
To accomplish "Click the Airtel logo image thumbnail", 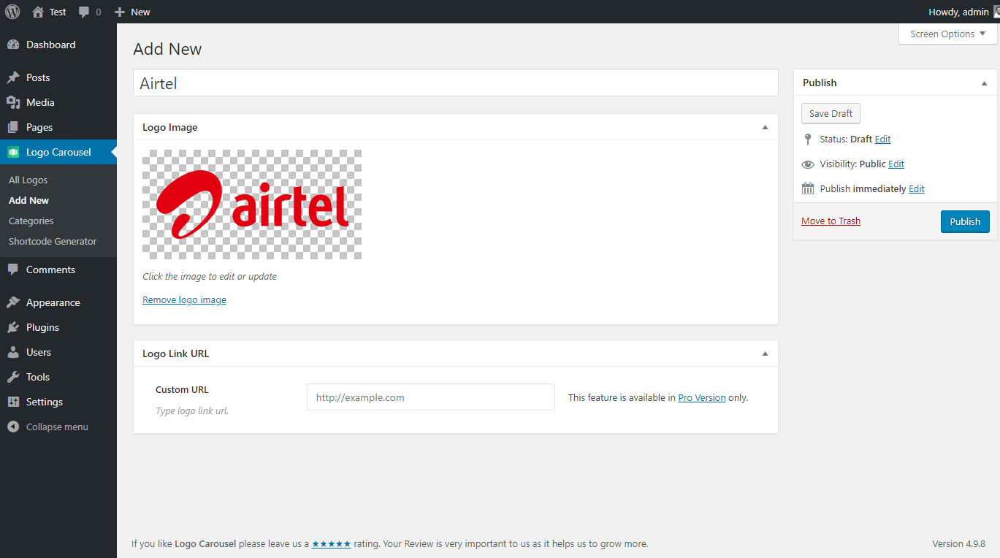I will [252, 205].
